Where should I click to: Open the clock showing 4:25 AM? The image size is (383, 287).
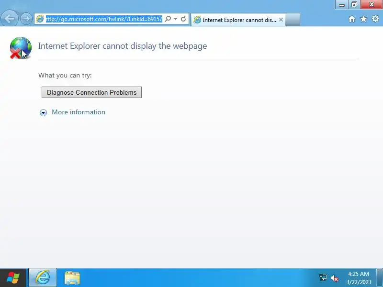(x=359, y=278)
